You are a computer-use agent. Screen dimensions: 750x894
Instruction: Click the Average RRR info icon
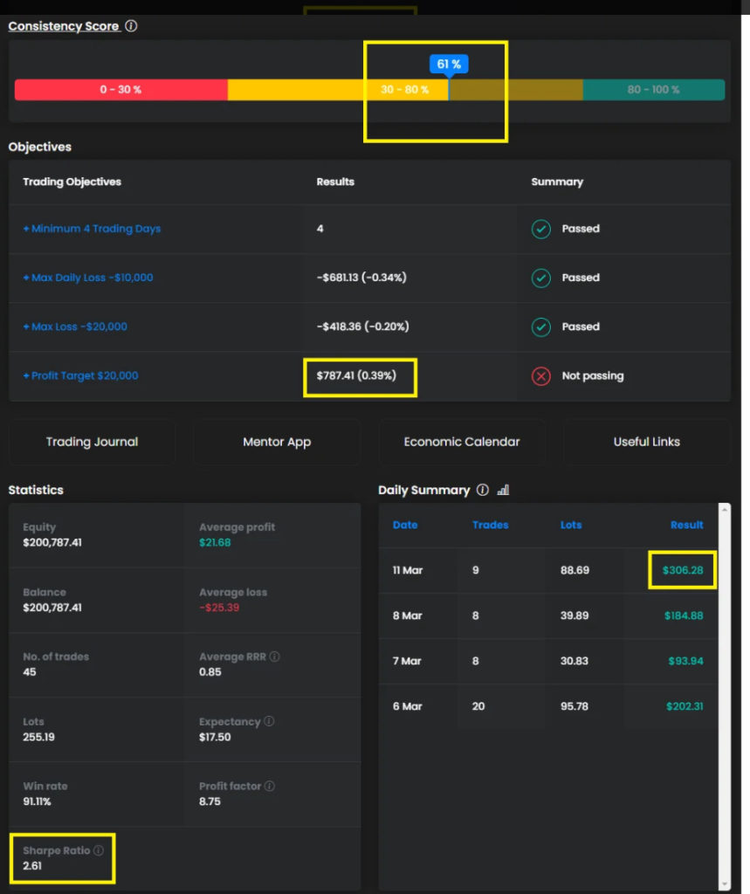coord(275,657)
